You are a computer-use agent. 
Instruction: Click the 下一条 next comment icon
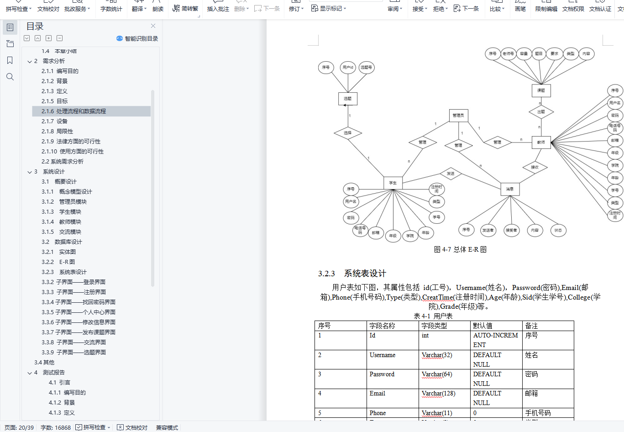pos(258,9)
